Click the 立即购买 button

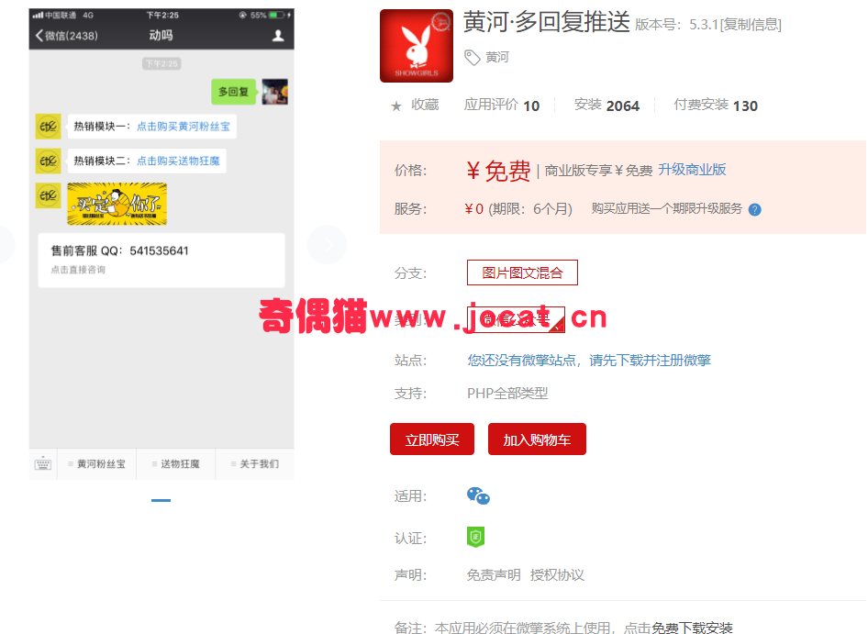432,439
